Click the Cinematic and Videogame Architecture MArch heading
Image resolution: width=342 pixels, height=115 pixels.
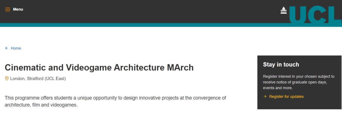[99, 68]
